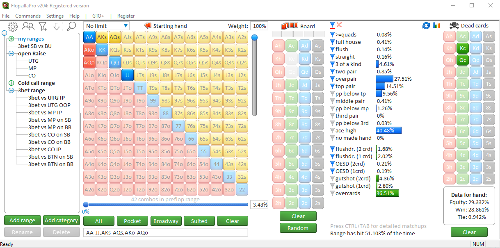Open the Help menu
This screenshot has height=248, width=500.
(x=75, y=16)
